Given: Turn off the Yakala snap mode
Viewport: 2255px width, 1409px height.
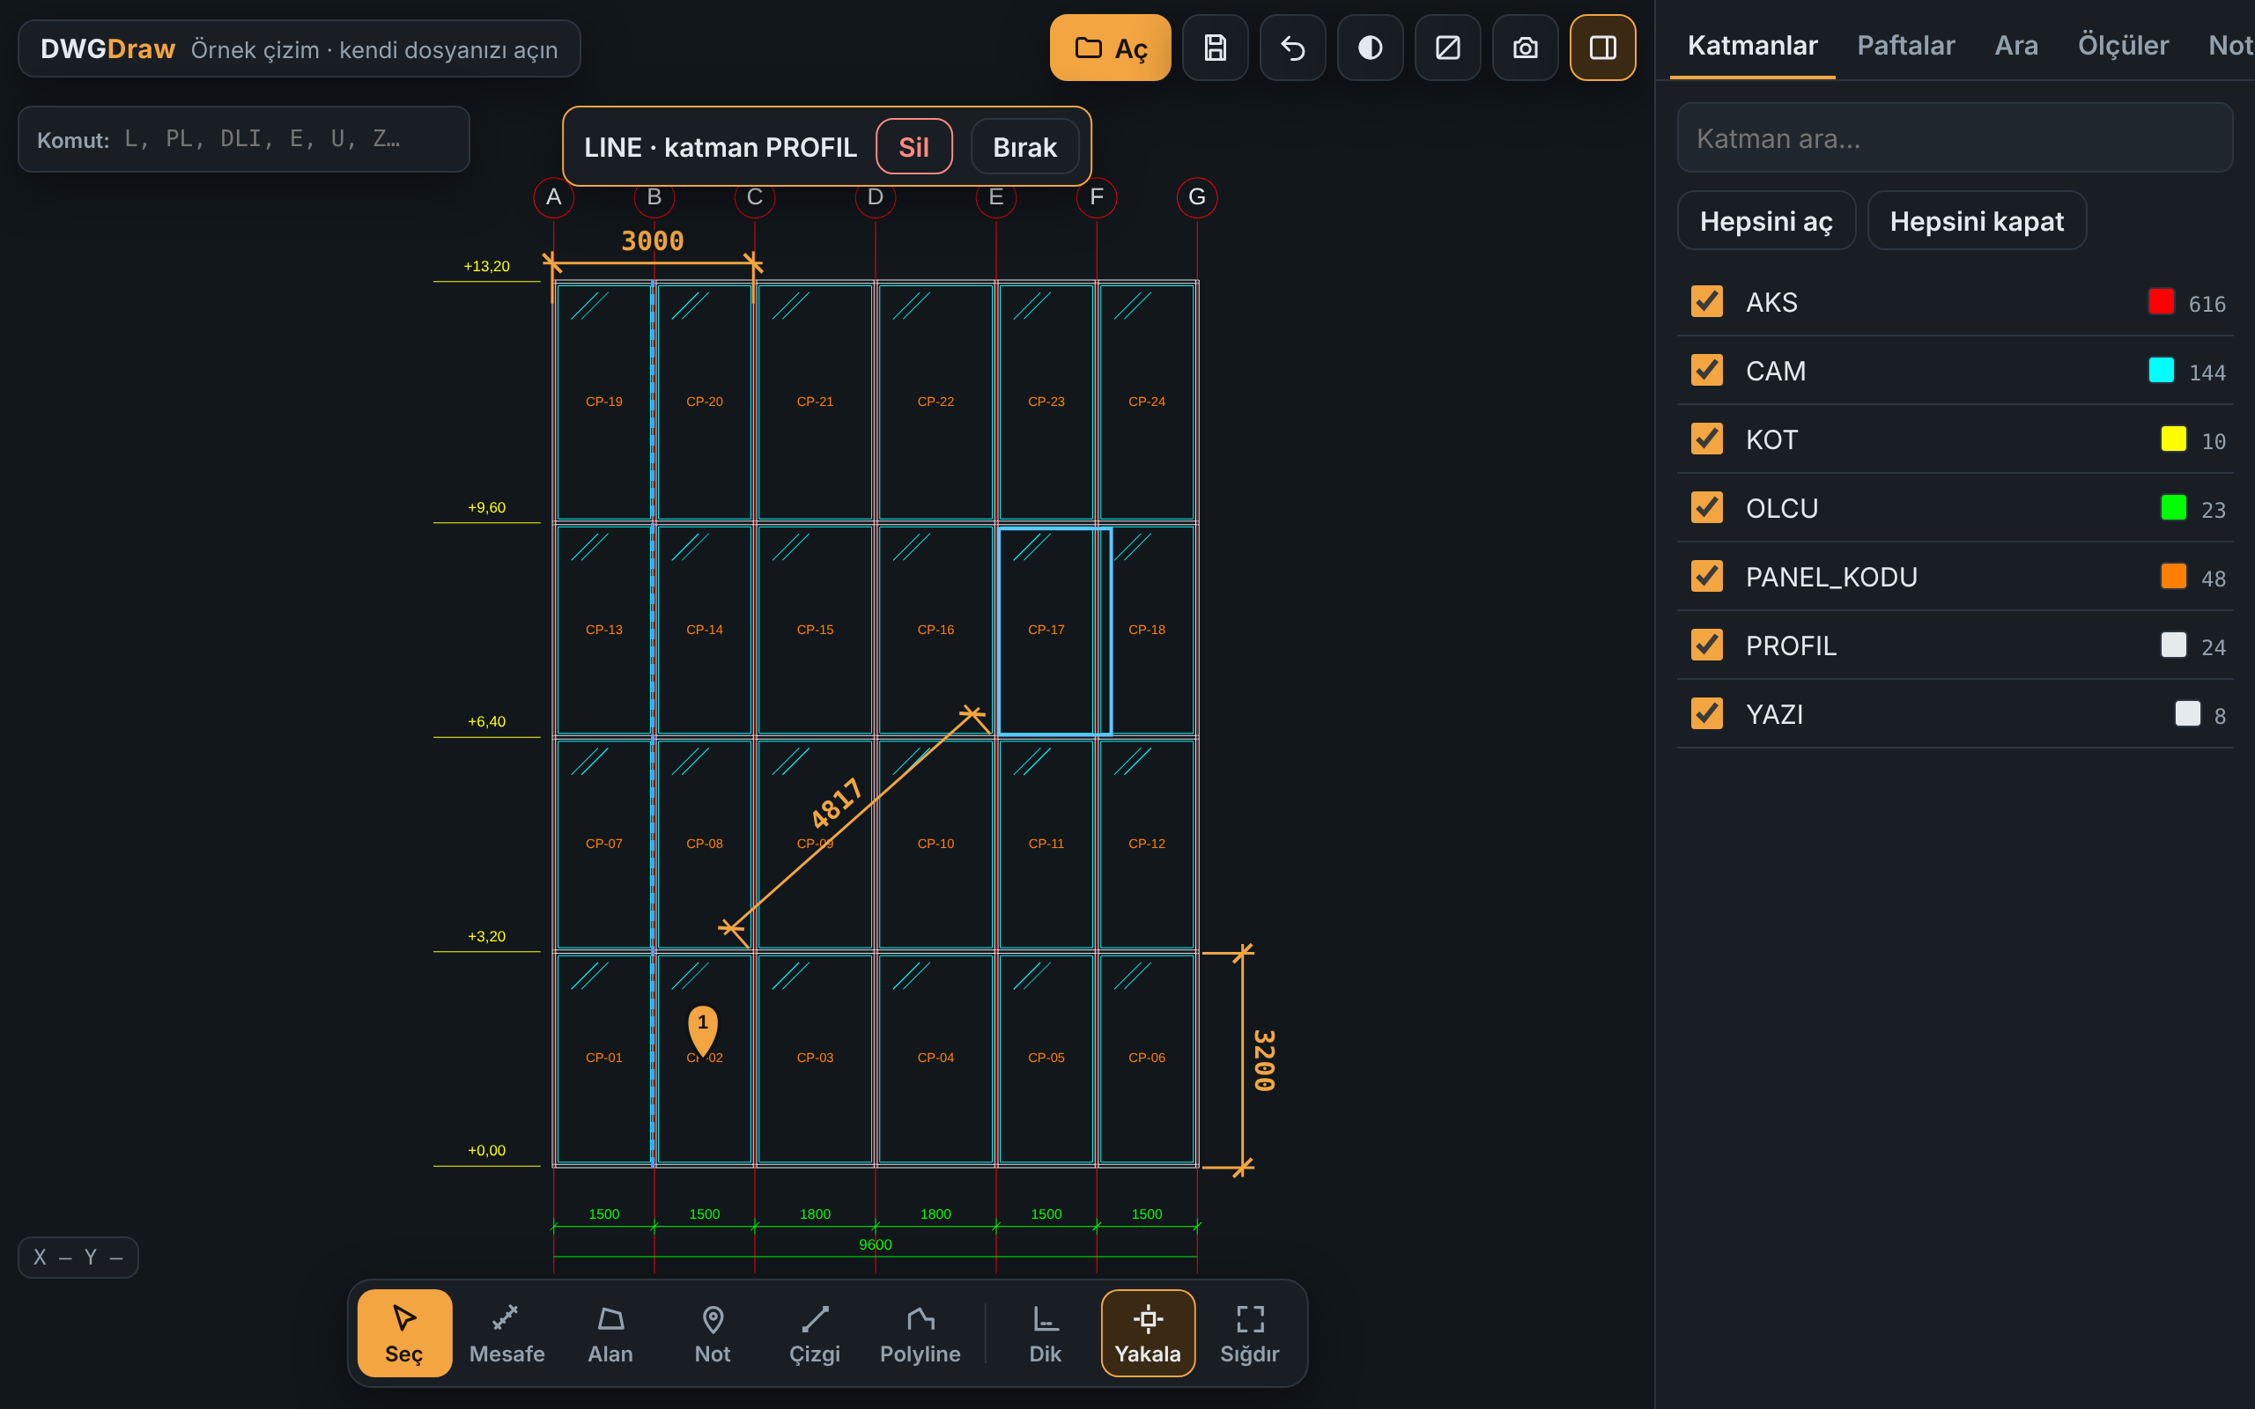Looking at the screenshot, I should click(1147, 1332).
